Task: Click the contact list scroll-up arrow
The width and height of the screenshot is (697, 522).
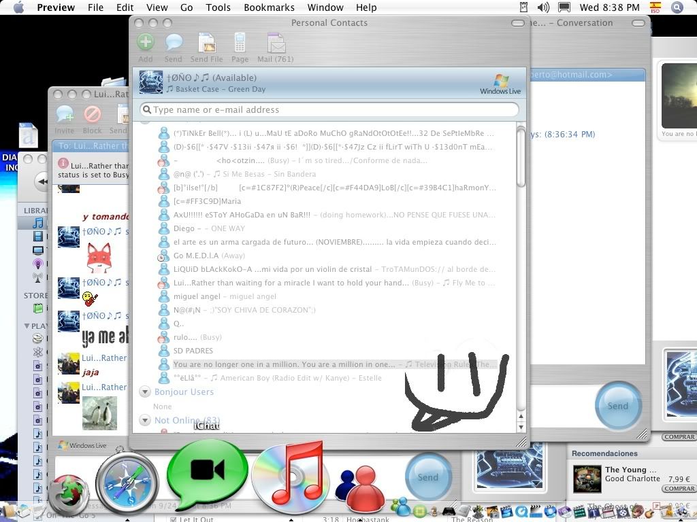Action: (x=521, y=417)
